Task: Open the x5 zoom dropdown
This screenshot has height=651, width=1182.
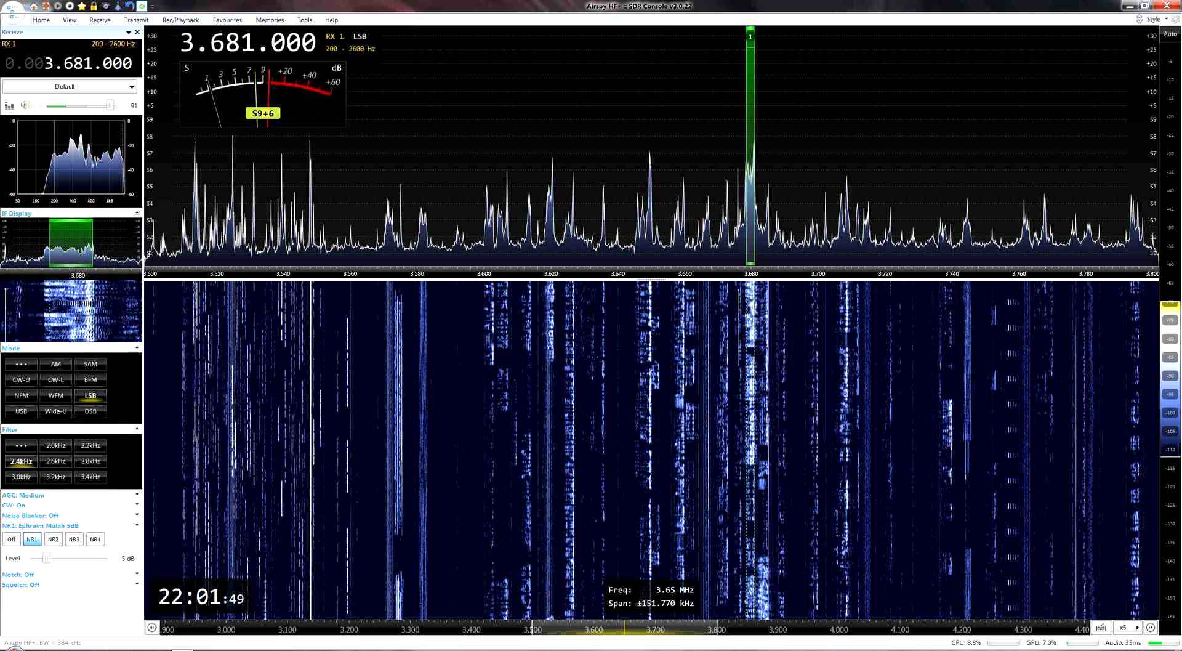Action: 1128,628
